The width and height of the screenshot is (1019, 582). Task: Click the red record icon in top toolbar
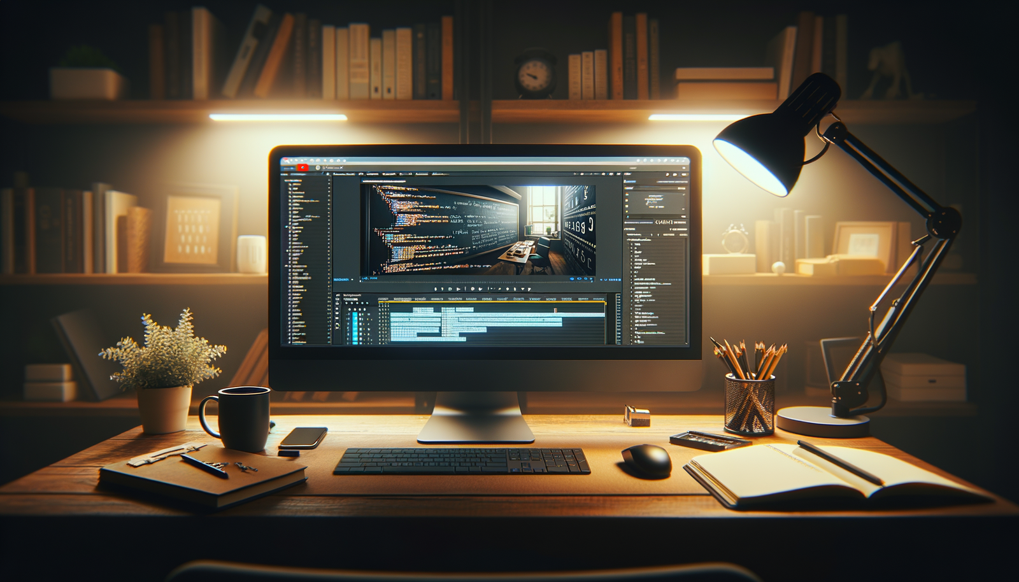tap(303, 167)
